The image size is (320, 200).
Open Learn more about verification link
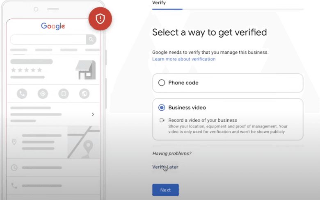tap(184, 59)
